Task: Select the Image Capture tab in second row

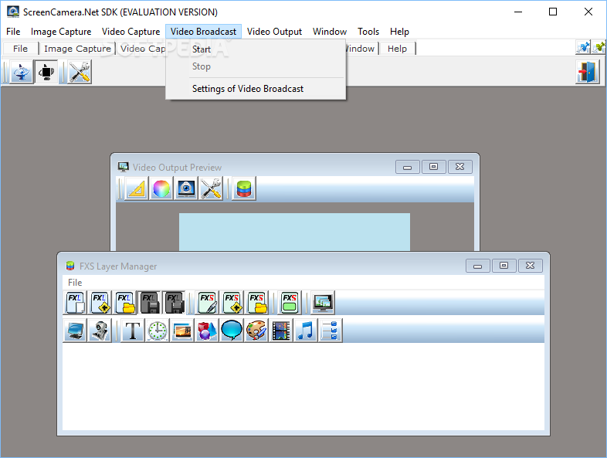Action: point(77,49)
